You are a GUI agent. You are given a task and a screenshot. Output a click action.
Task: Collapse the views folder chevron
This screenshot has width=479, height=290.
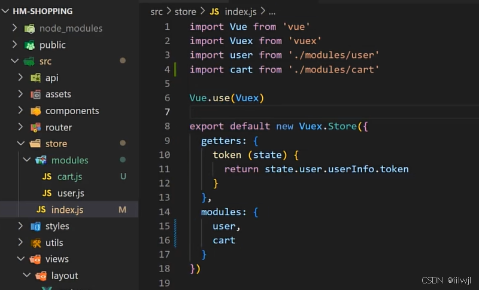coord(21,258)
